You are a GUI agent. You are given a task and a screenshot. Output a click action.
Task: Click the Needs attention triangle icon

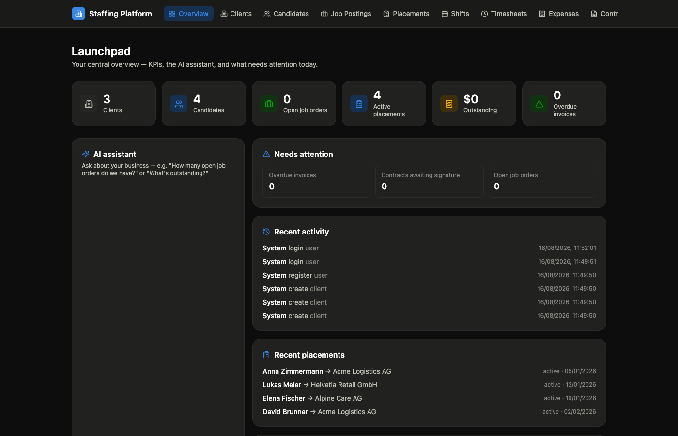pyautogui.click(x=266, y=154)
